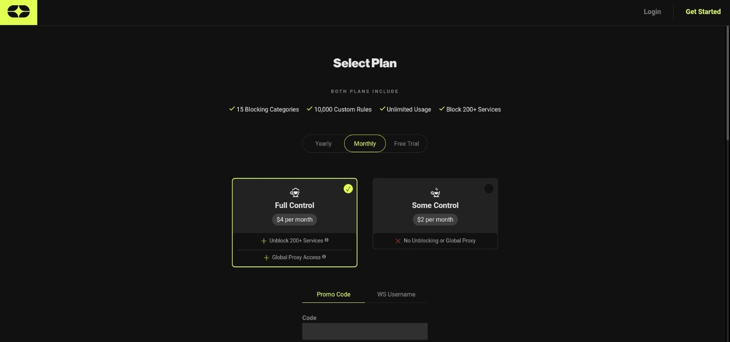Switch to the WS Username tab
730x342 pixels.
(396, 295)
